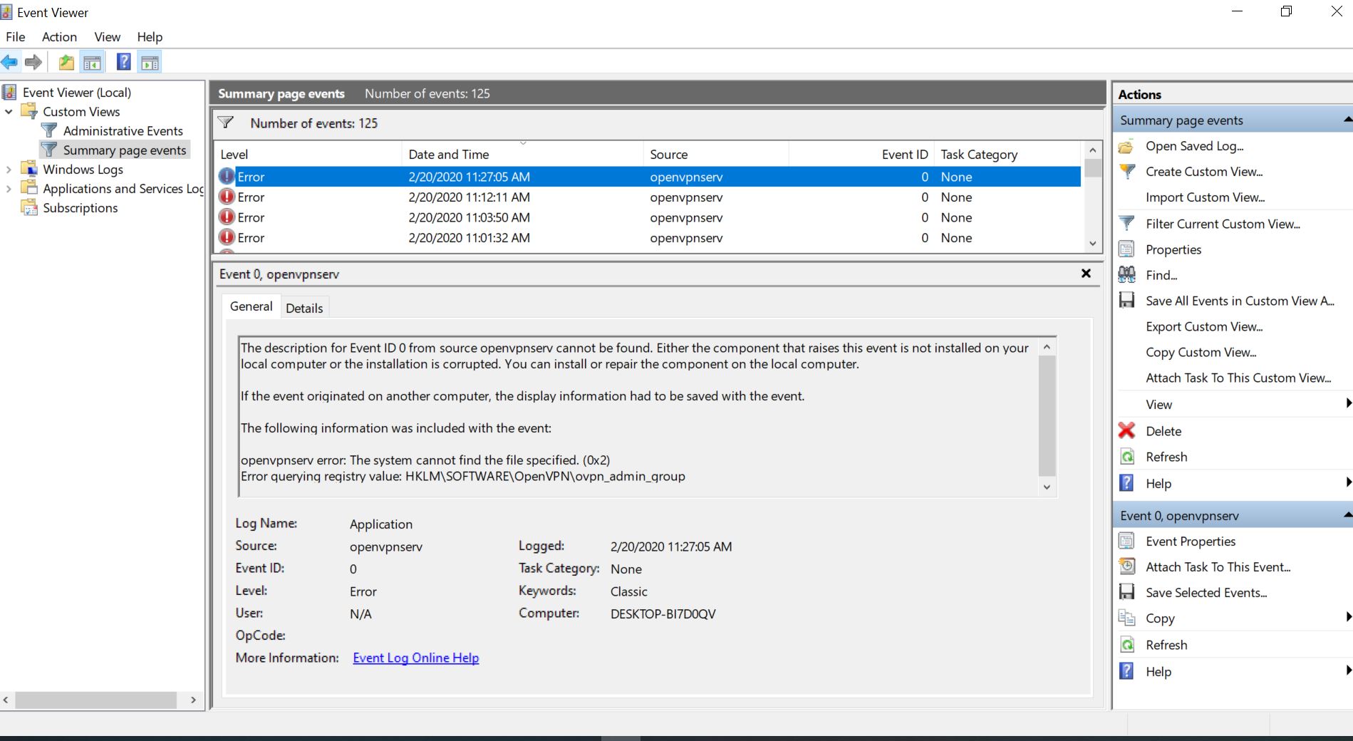This screenshot has height=741, width=1353.
Task: Click the Save Selected Events floppy icon
Action: point(1126,592)
